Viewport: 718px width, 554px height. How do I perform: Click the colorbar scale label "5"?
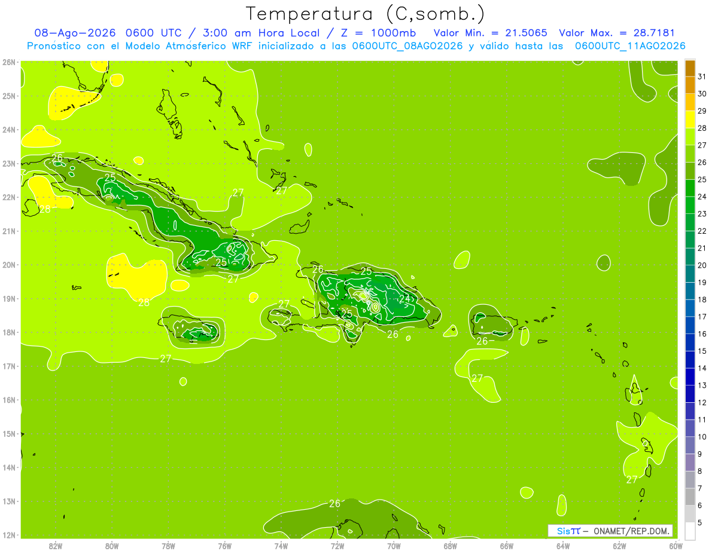pyautogui.click(x=700, y=523)
